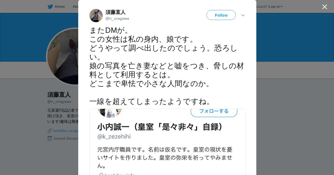Close the tweet overlay with the X
The height and width of the screenshot is (175, 334).
pos(325,7)
